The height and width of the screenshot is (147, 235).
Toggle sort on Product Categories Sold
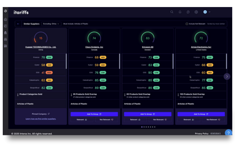pyautogui.click(x=18, y=94)
